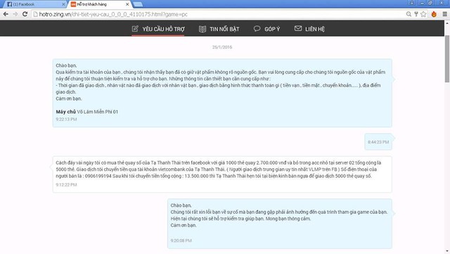The image size is (450, 254).
Task: Click the text Máy chủ Võ Lâm Miễn Phí 01
Action: tap(87, 112)
